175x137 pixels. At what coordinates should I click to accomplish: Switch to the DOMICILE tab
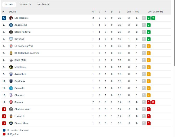pyautogui.click(x=25, y=4)
